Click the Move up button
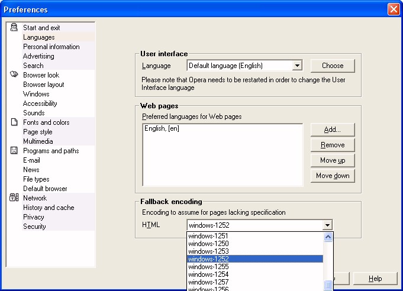Image resolution: width=403 pixels, height=291 pixels. point(333,160)
